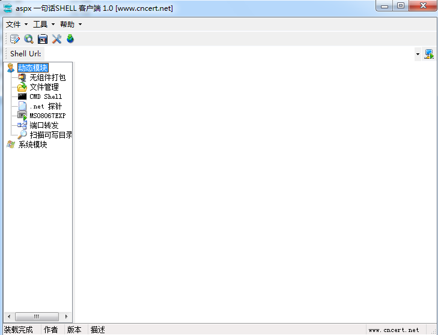Image resolution: width=438 pixels, height=335 pixels.
Task: Click the tree panel scroll right arrow
Action: click(x=66, y=316)
